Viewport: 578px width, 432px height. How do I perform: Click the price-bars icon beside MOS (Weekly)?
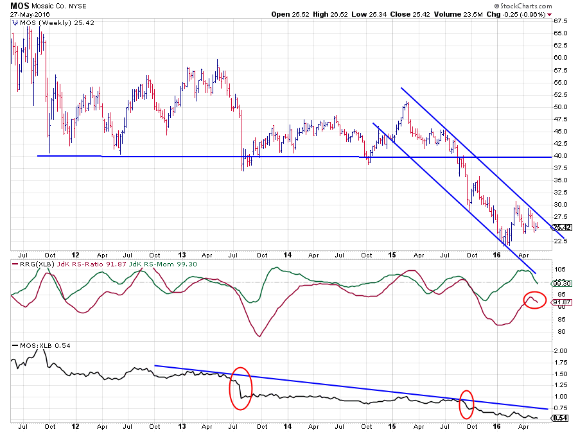(x=15, y=23)
